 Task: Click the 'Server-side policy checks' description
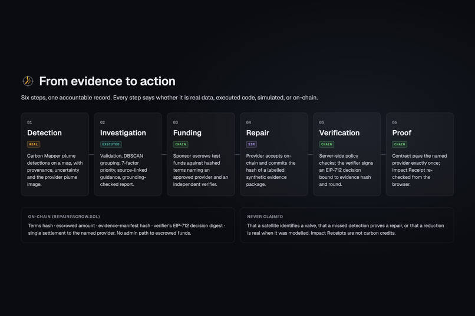pyautogui.click(x=346, y=170)
